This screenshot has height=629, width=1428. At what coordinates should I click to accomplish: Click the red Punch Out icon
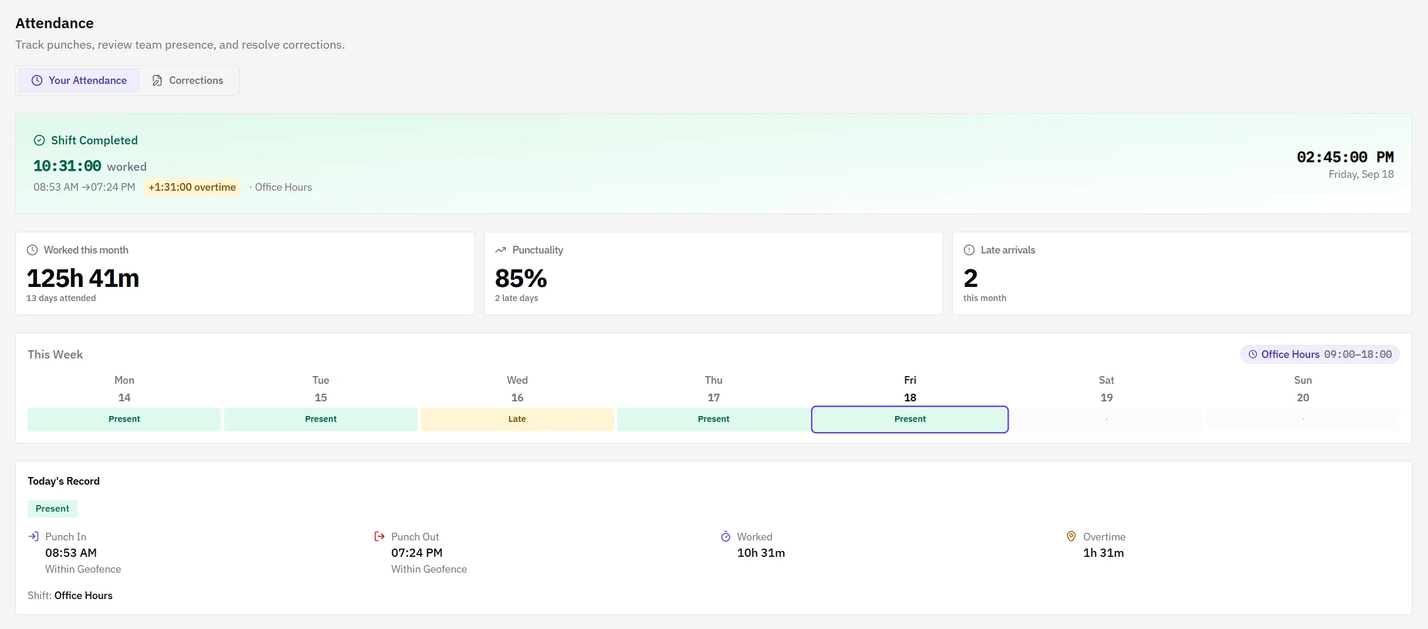[x=380, y=536]
